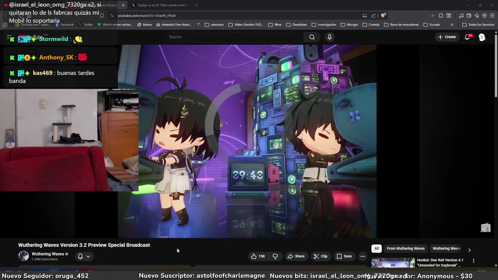The height and width of the screenshot is (280, 498).
Task: Show more filter chips with right arrow
Action: pos(469,250)
